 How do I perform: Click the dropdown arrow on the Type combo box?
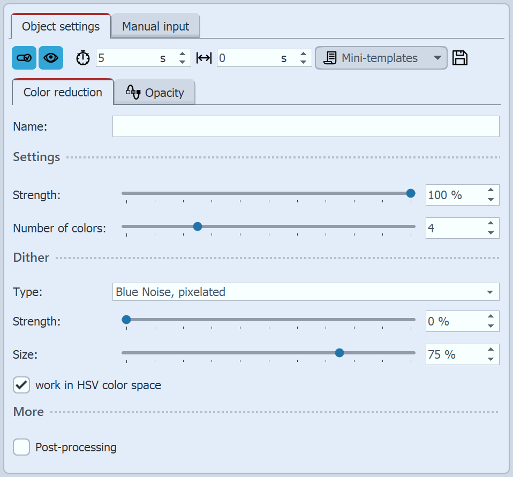pyautogui.click(x=489, y=292)
